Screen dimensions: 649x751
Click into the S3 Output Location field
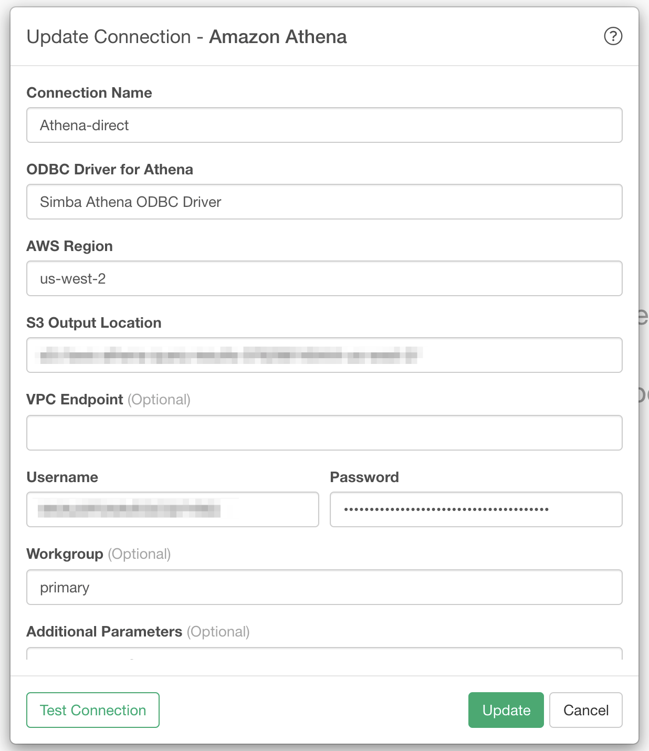pos(324,355)
